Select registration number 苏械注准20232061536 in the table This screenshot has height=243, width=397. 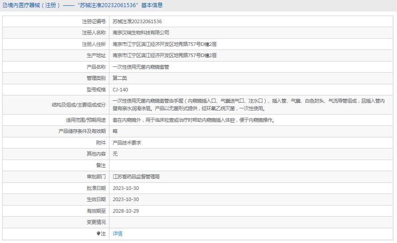click(x=137, y=21)
